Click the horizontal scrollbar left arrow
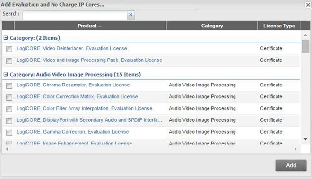Screen dimensions: 312x179 7,149
